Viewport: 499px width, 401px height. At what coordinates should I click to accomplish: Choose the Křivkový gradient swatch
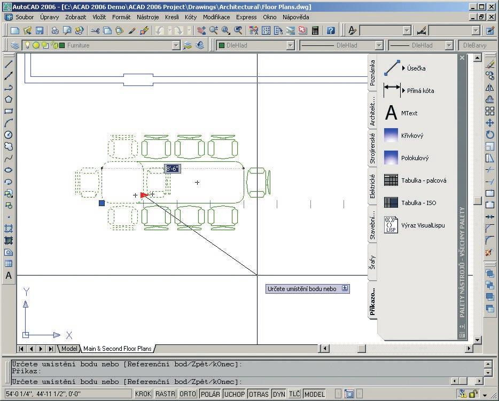[x=391, y=135]
